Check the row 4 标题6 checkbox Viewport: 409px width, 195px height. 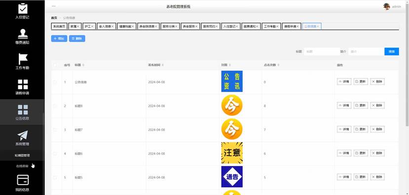coord(55,154)
